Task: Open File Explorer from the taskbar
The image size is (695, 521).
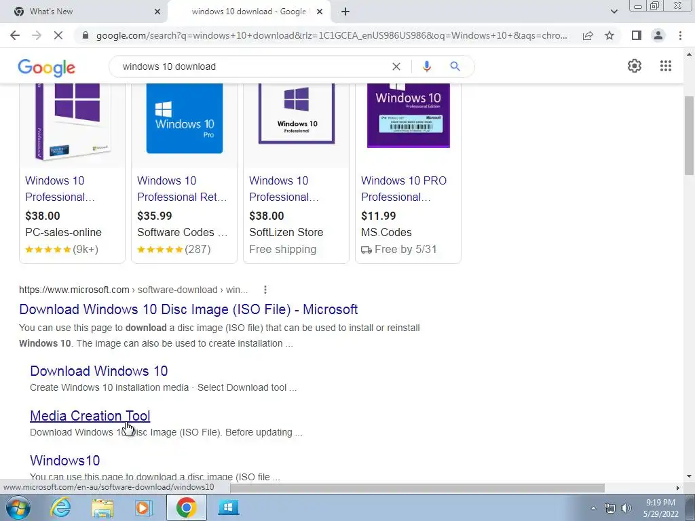Action: 102,507
